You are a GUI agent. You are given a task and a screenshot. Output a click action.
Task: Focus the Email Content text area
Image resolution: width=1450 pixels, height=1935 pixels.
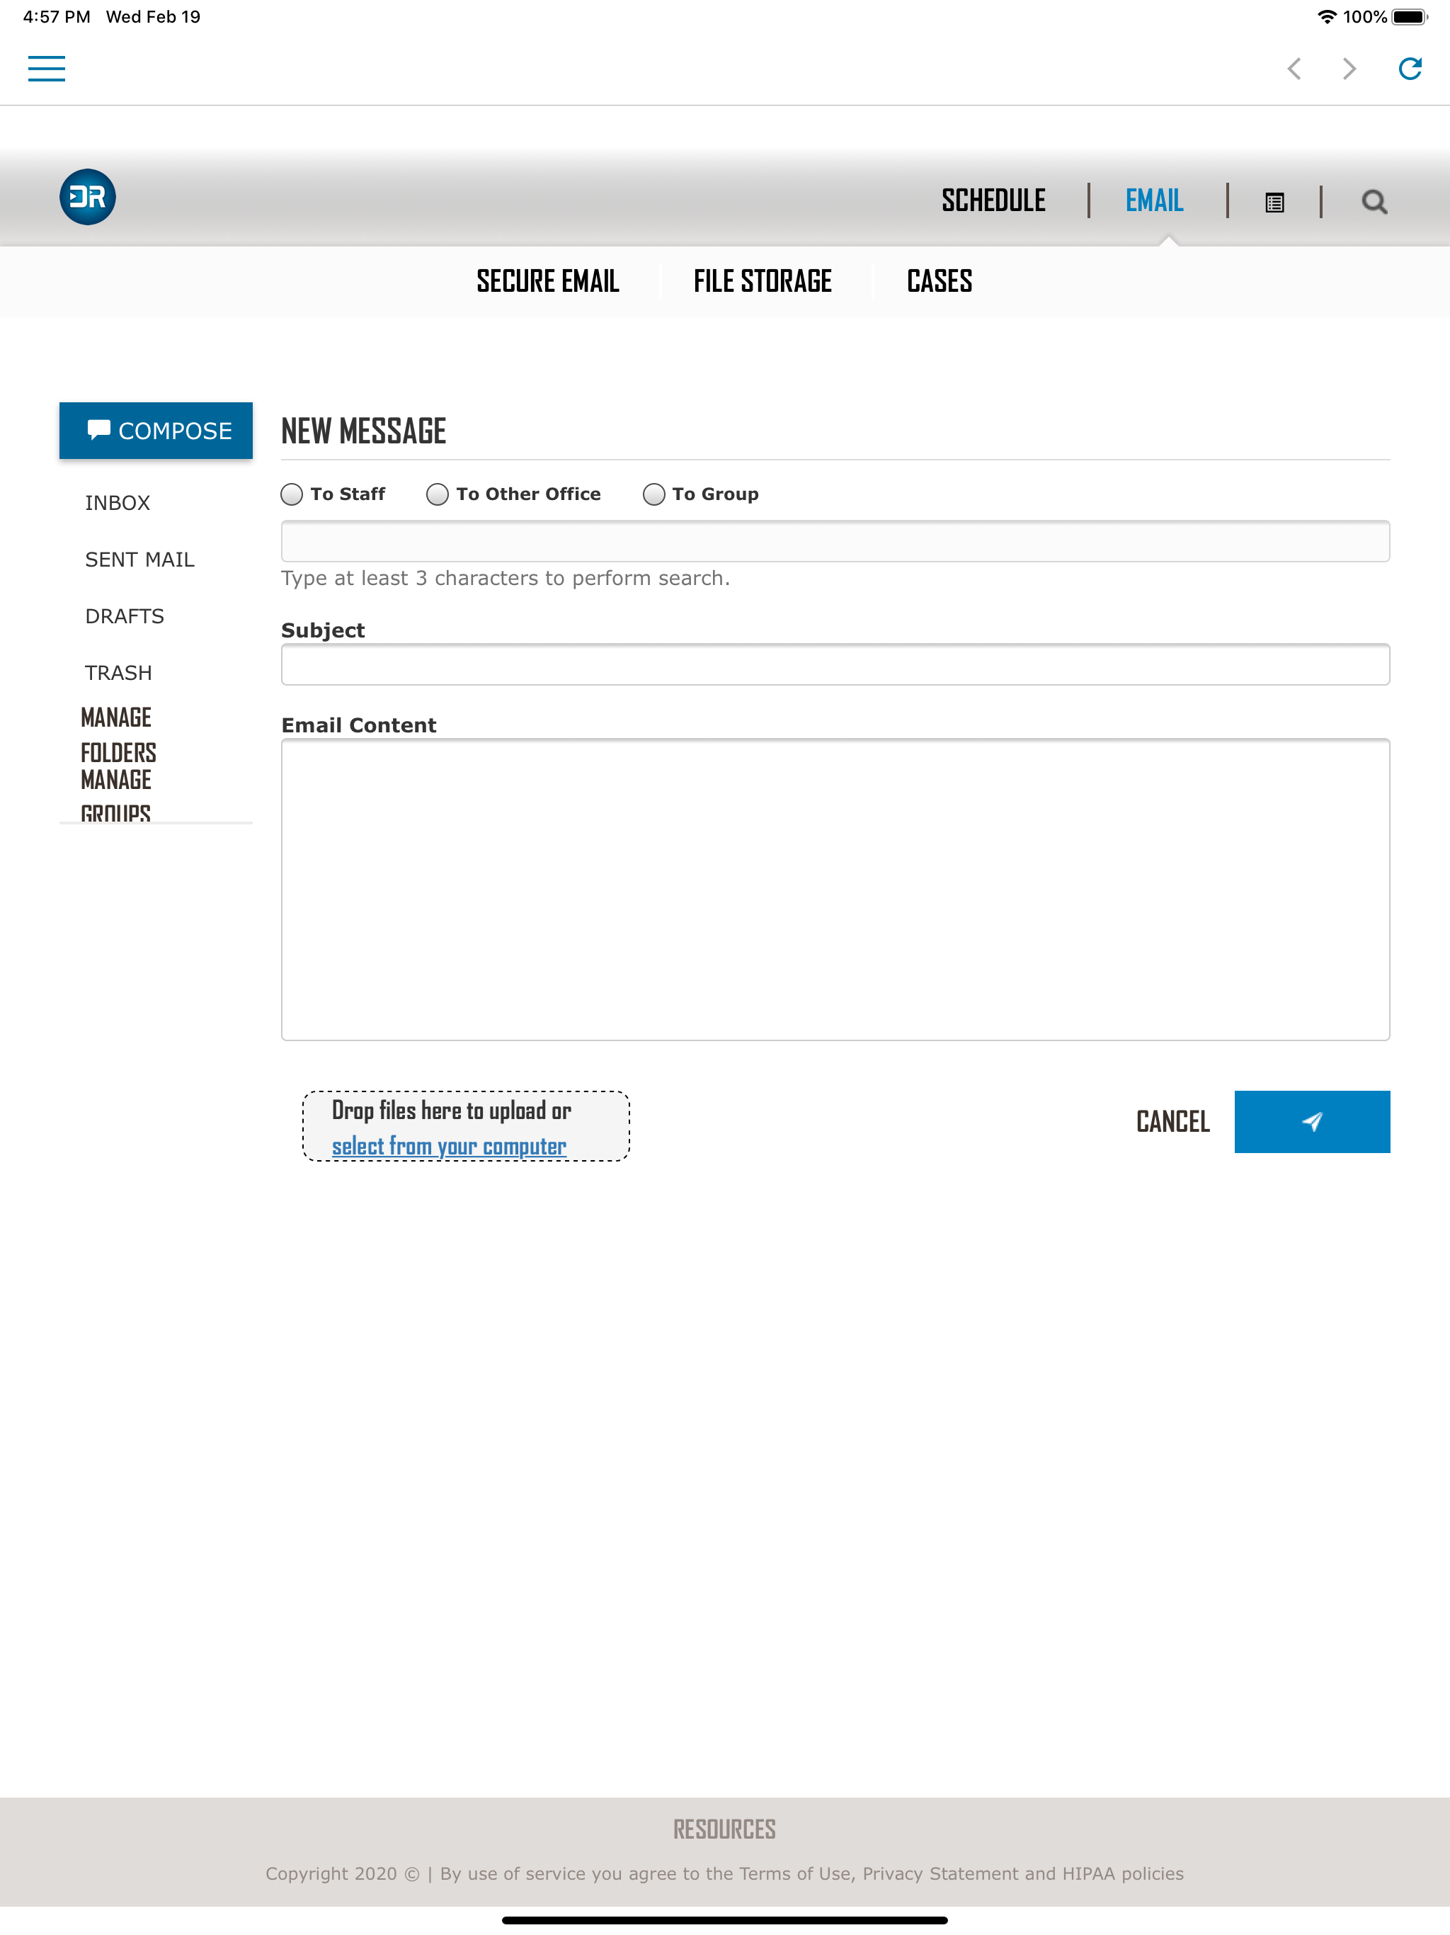tap(835, 890)
